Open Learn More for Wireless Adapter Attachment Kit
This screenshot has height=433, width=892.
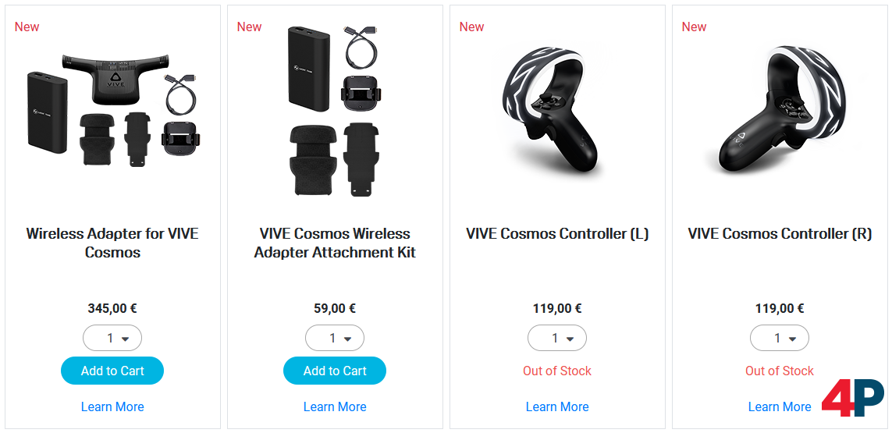335,406
